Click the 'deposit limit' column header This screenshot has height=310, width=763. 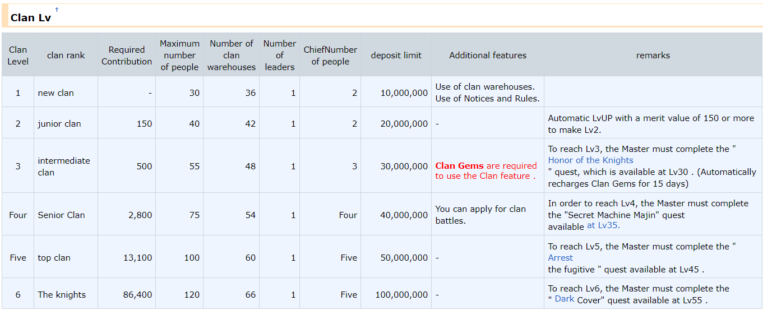coord(396,55)
